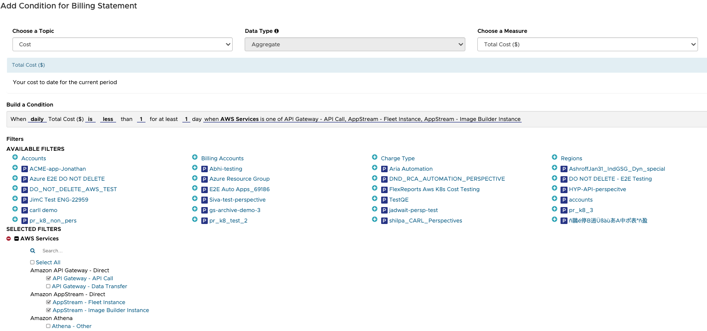This screenshot has width=707, height=331.
Task: Click the plus icon beside Accounts filter
Action: click(15, 157)
